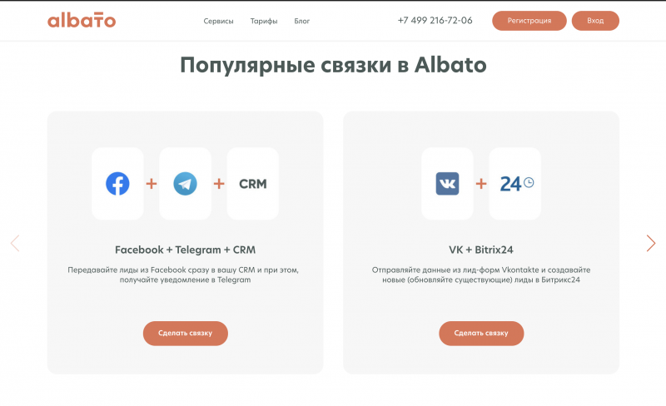
Task: Open the Сервисы menu item
Action: pyautogui.click(x=218, y=21)
